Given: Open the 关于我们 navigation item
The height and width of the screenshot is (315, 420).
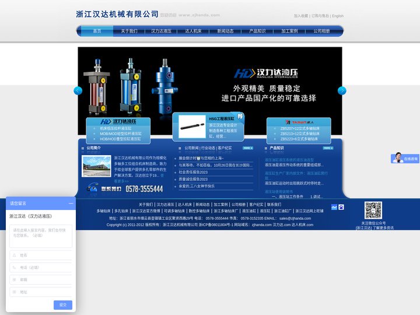Looking at the screenshot, I should pos(129,31).
